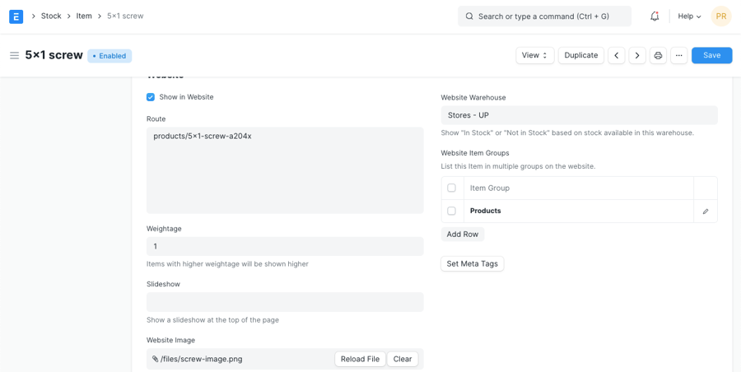The width and height of the screenshot is (741, 372).
Task: Open the View dropdown
Action: (534, 56)
